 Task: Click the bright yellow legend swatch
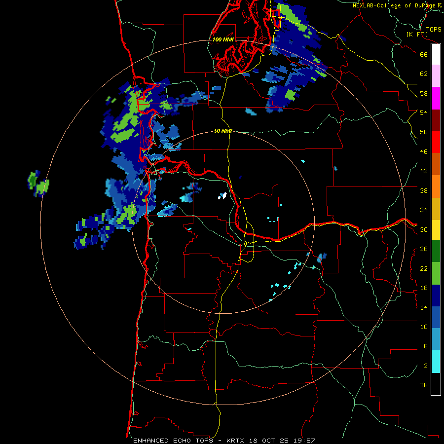[436, 229]
